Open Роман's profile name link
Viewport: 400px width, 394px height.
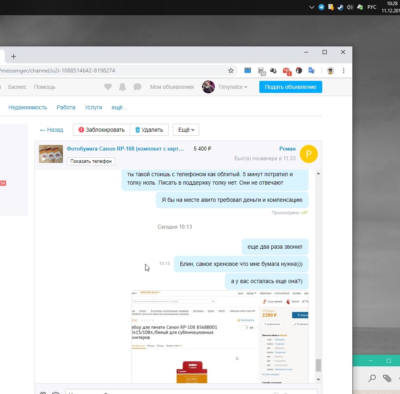[287, 149]
